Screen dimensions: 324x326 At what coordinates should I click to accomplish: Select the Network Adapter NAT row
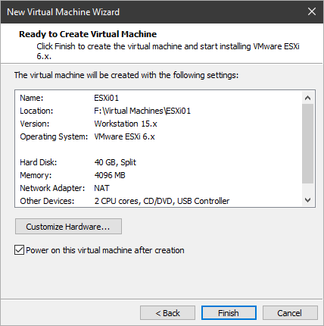[158, 188]
